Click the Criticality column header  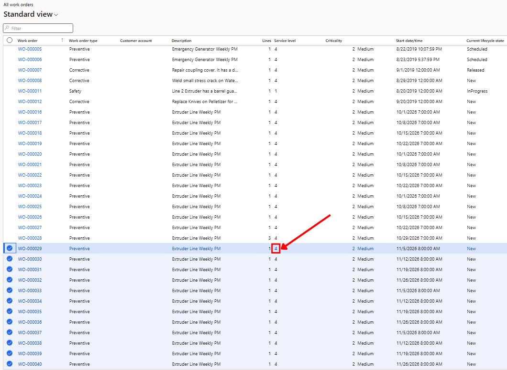click(334, 41)
